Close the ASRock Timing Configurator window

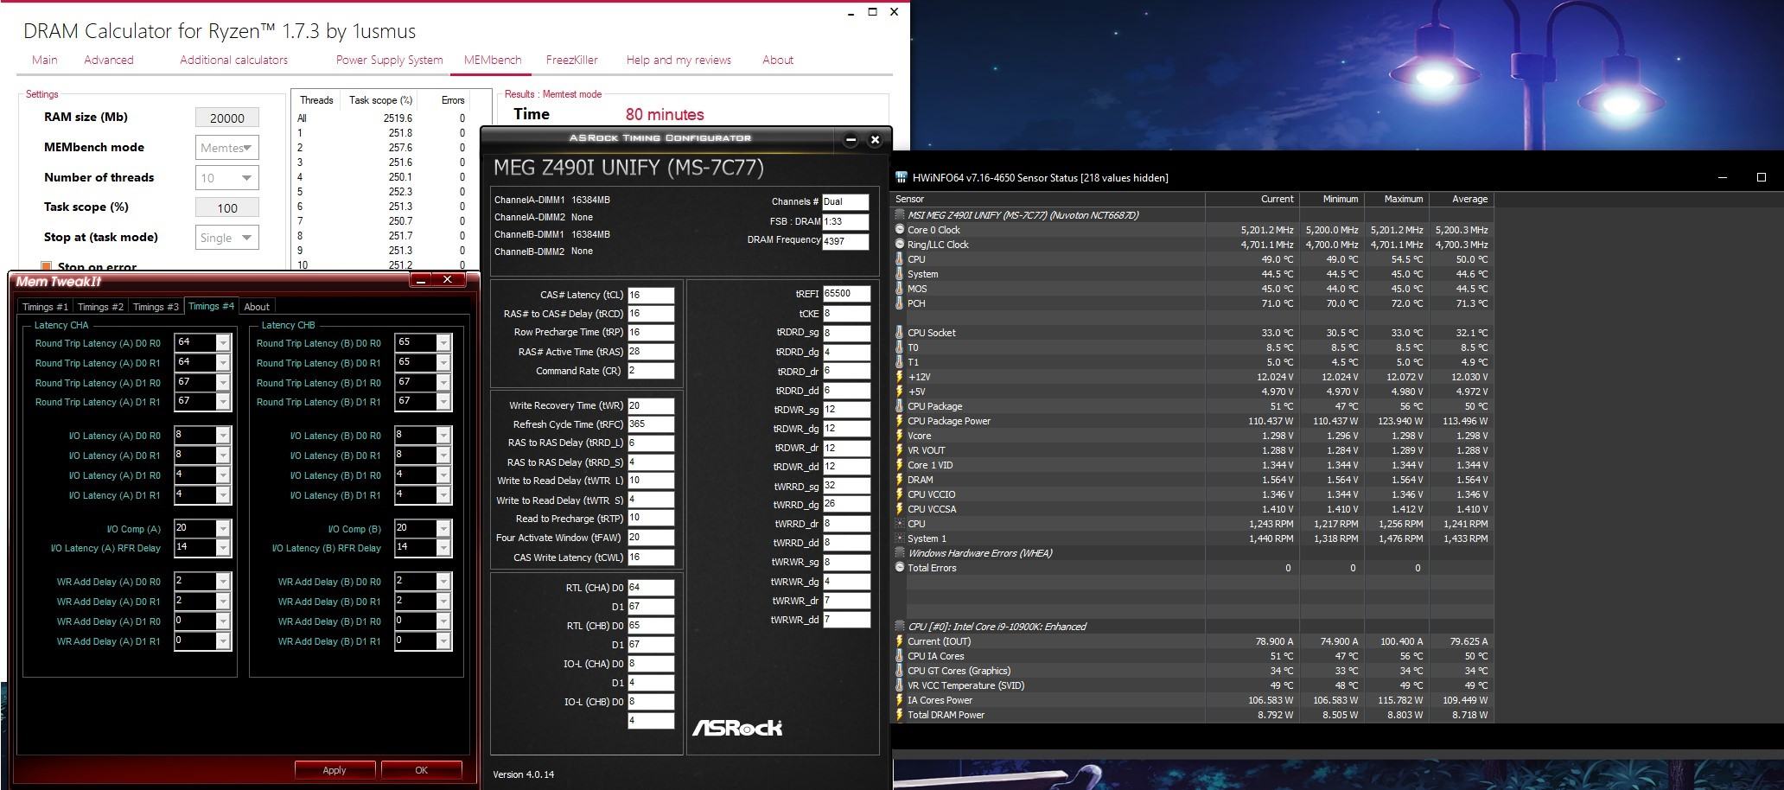pos(875,139)
